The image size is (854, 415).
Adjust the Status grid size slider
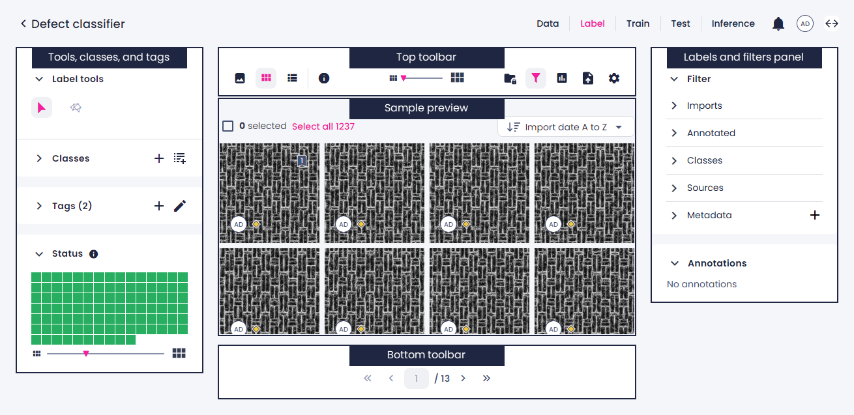[106, 354]
